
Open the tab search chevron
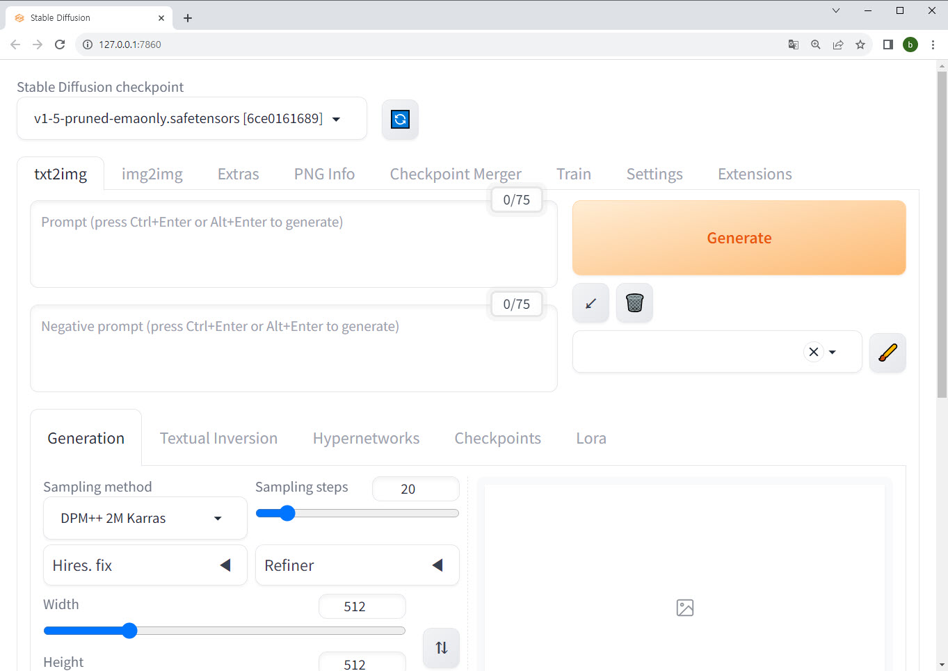click(836, 10)
